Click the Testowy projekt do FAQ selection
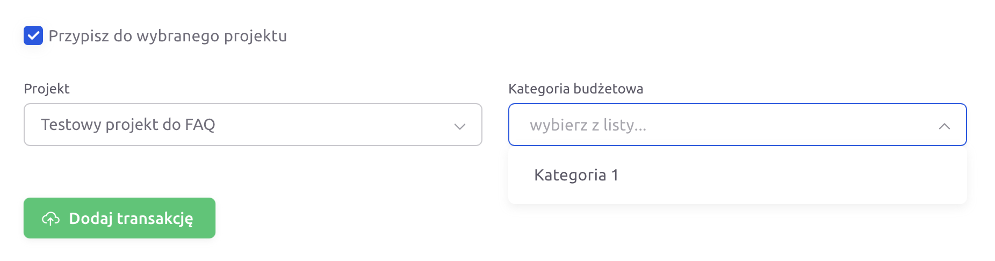The width and height of the screenshot is (995, 261). point(128,125)
